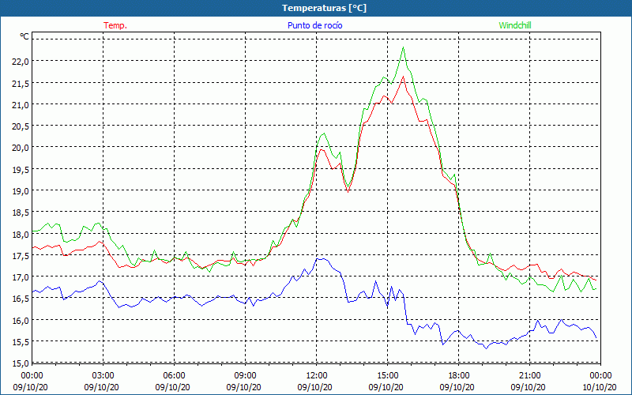
Task: Click the 15,0 y-axis value
Action: point(21,363)
